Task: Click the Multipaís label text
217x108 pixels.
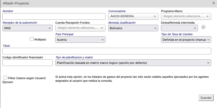Action: (x=40, y=39)
